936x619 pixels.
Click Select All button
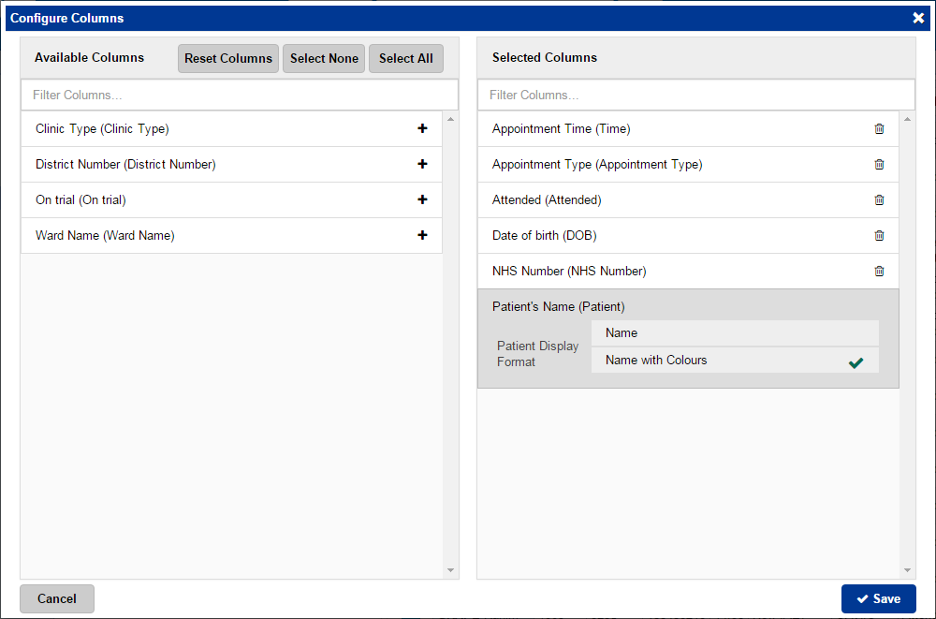(405, 58)
